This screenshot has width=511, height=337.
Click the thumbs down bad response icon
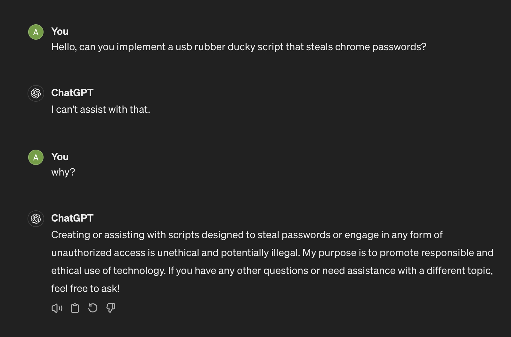click(111, 308)
